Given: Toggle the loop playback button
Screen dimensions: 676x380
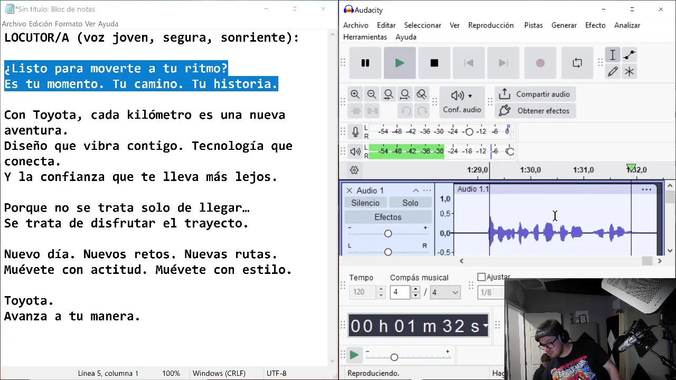Looking at the screenshot, I should 577,63.
